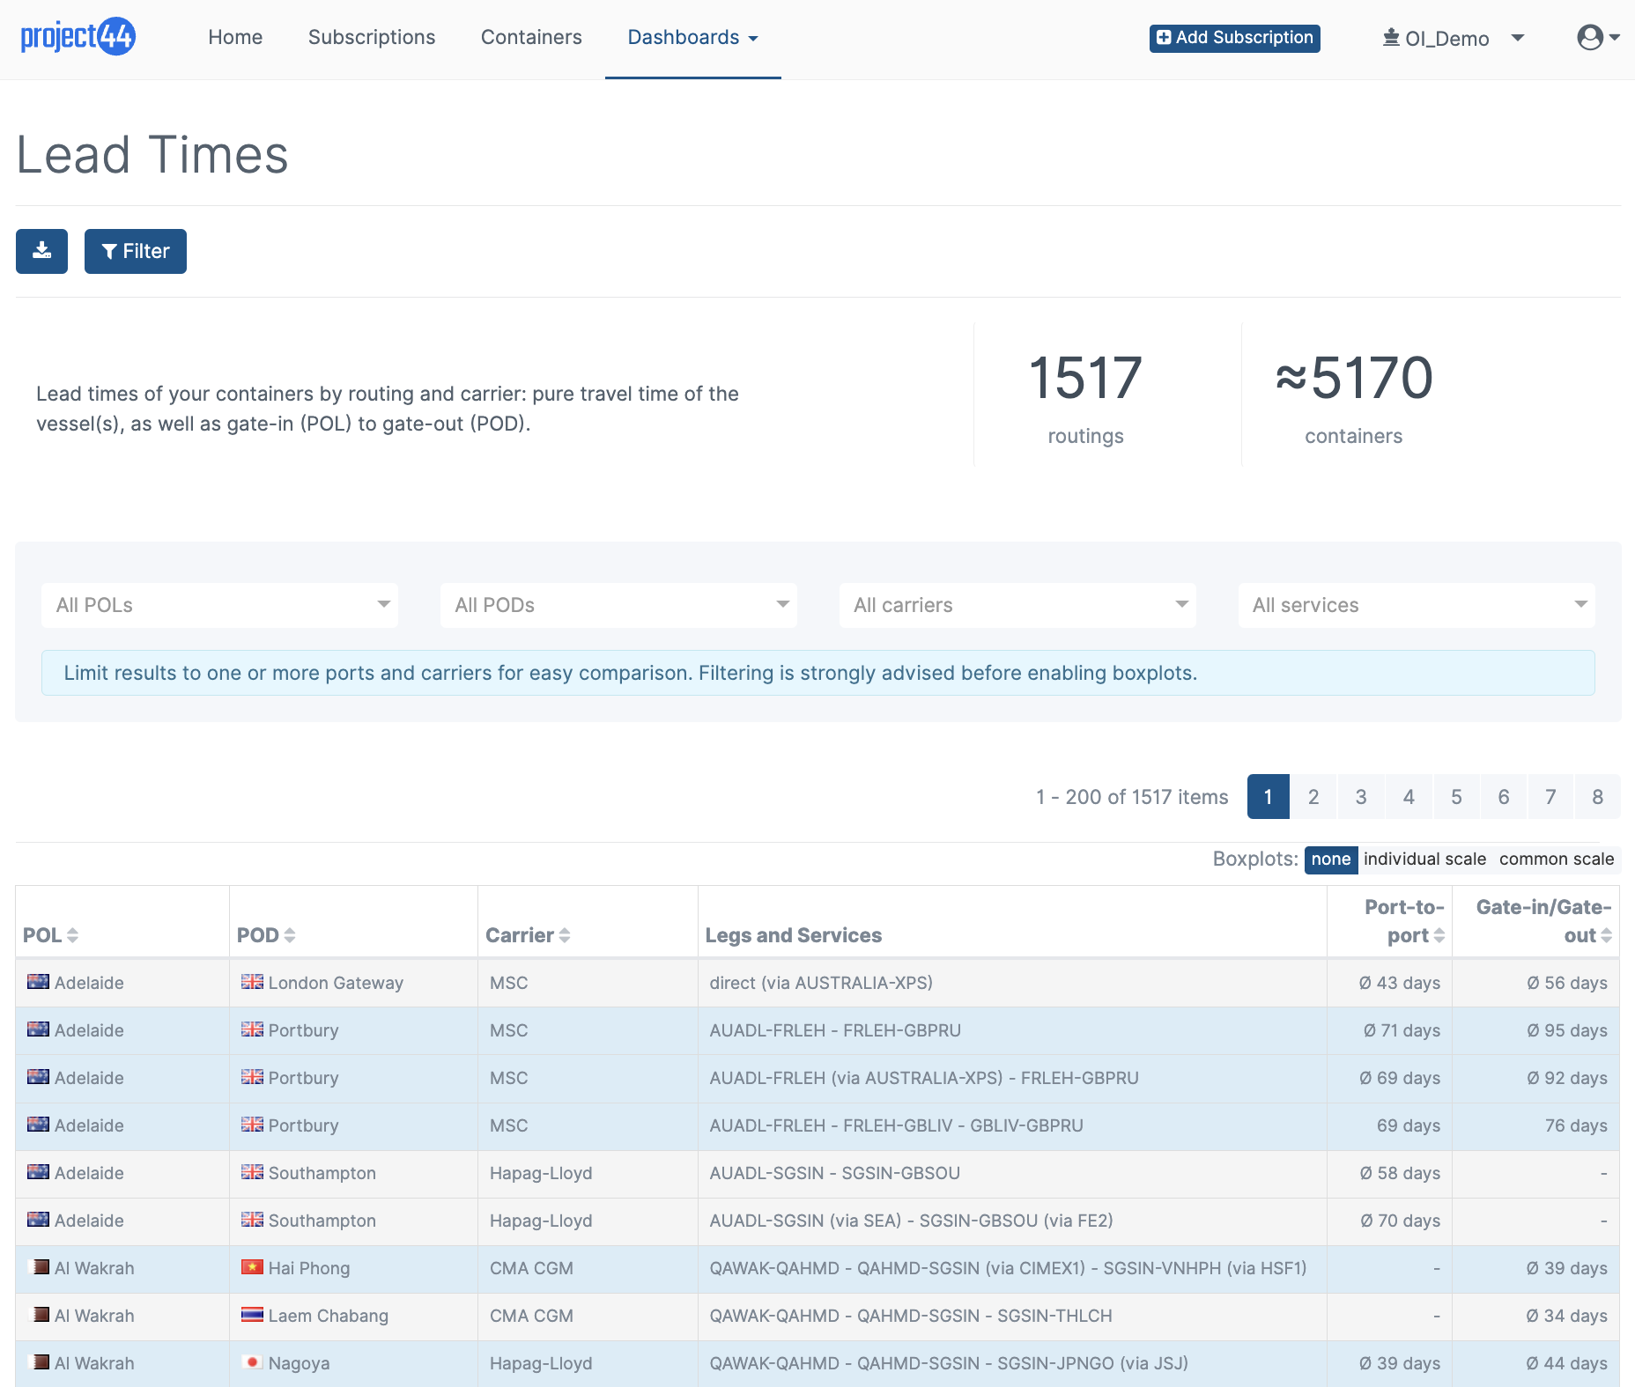Click the Vietnam flag beside Hai Phong
The width and height of the screenshot is (1635, 1387).
[252, 1267]
